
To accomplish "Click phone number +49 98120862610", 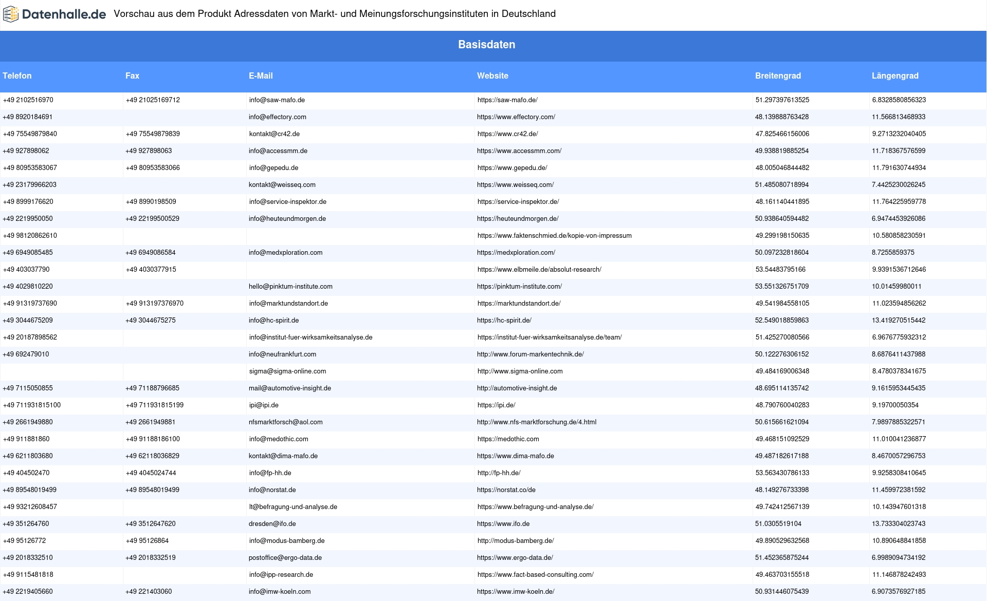I will pos(30,236).
